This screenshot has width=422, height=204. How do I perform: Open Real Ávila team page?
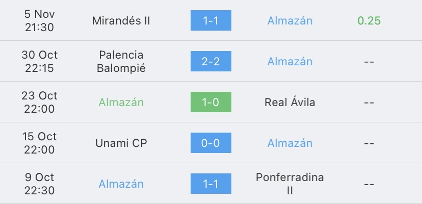[290, 102]
